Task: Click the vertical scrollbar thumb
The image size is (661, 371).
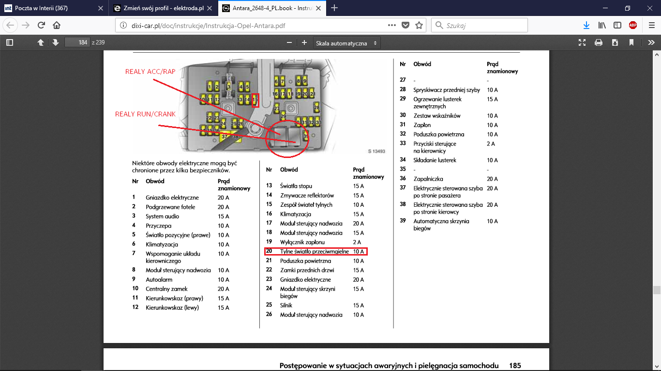Action: (657, 290)
